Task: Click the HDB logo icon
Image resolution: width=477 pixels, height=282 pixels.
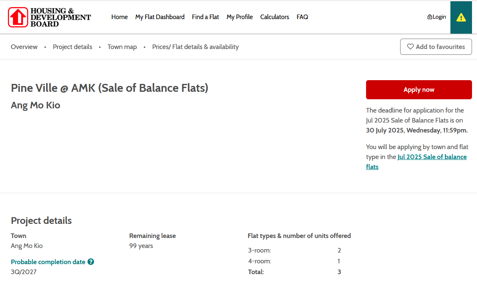Action: (18, 17)
